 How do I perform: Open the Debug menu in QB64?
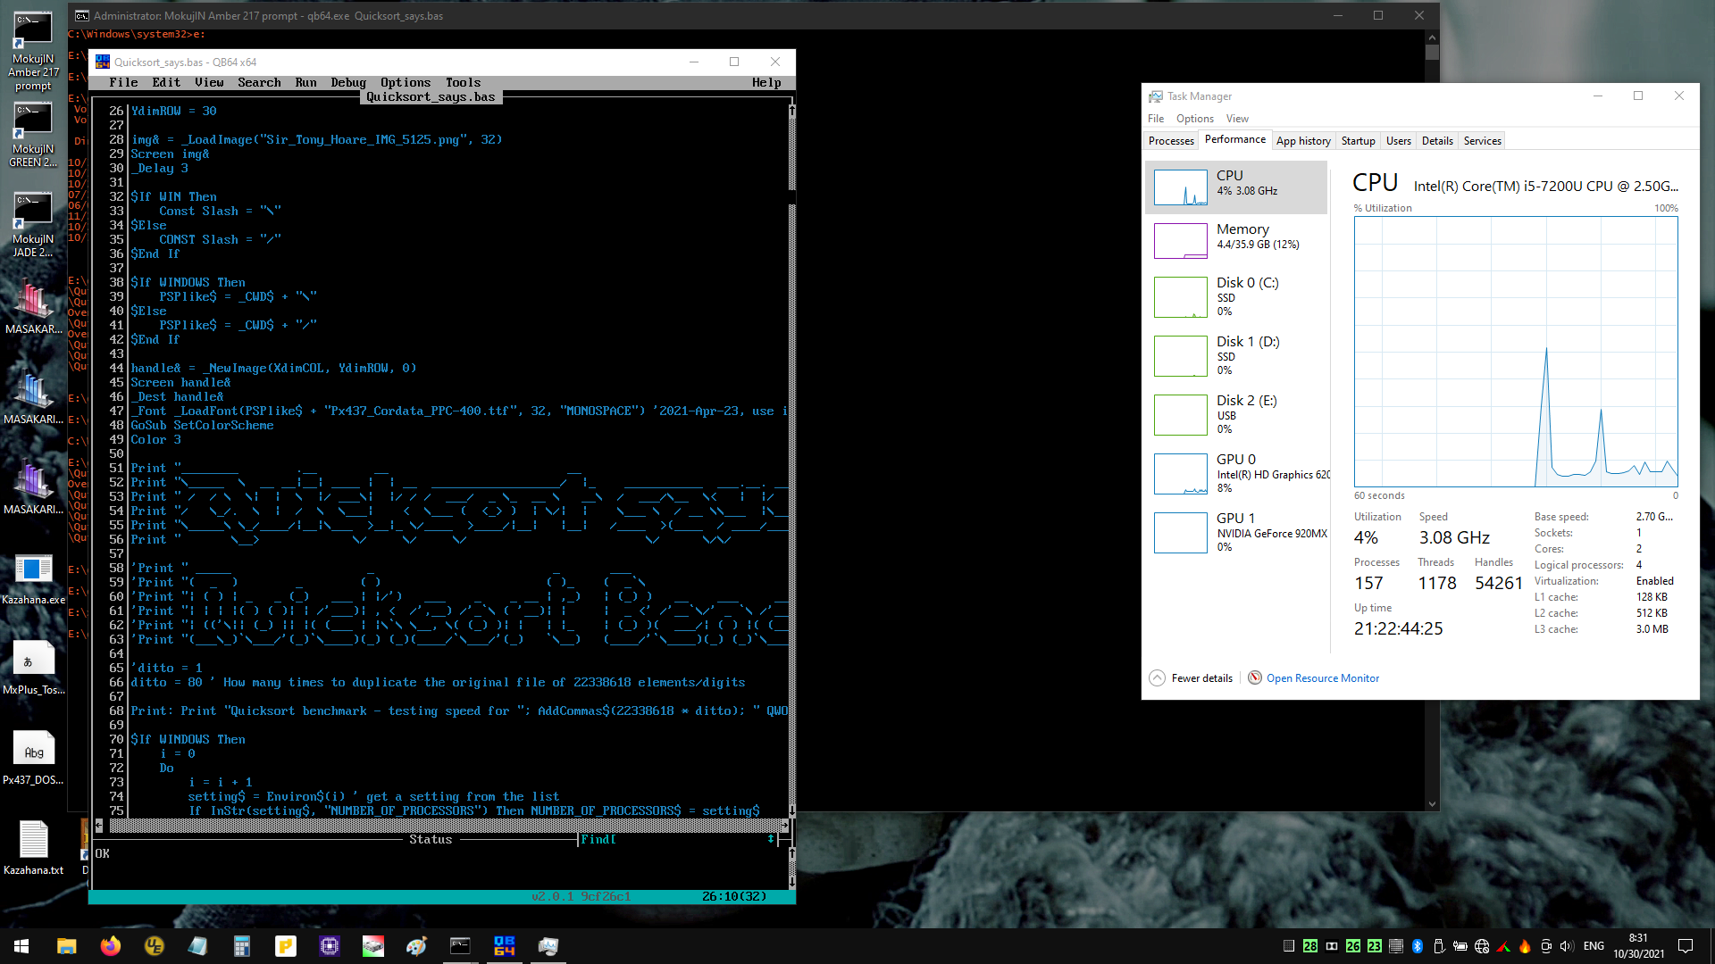pyautogui.click(x=348, y=82)
